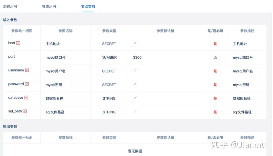Click the SECRET type in username row
This screenshot has height=156, width=273.
coord(109,71)
